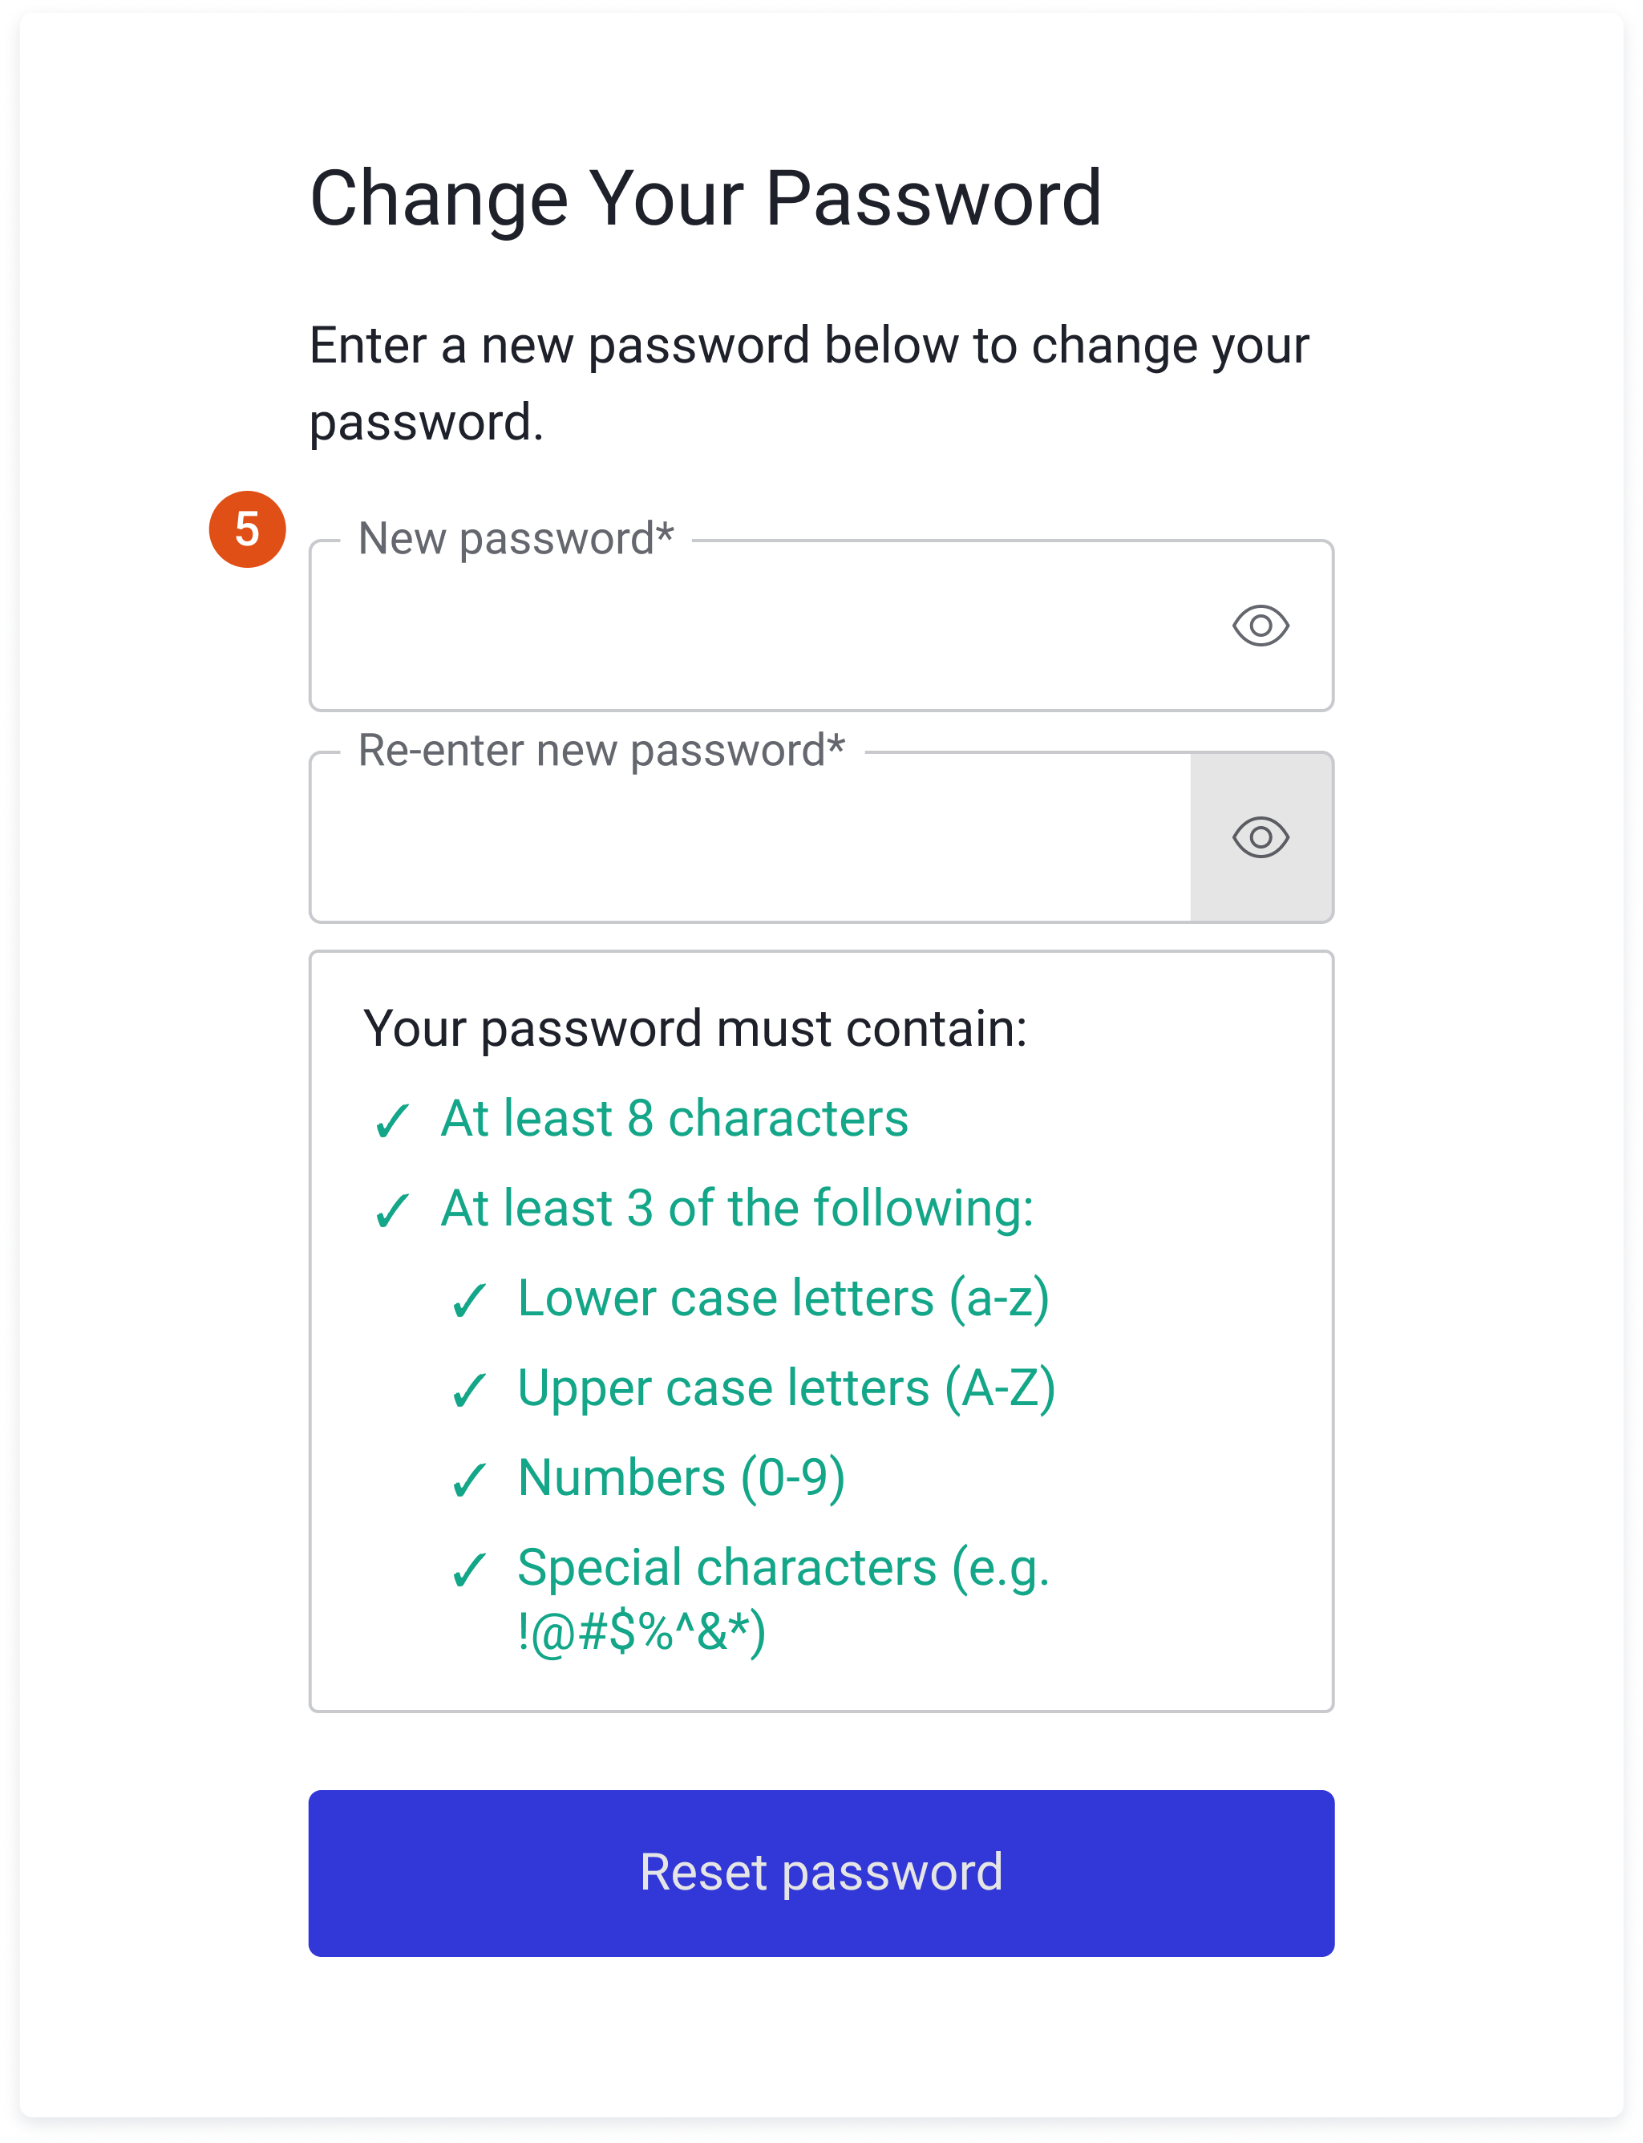Viewport: 1643px width, 2143px height.
Task: Click the Special characters checkmark icon
Action: click(x=469, y=1570)
